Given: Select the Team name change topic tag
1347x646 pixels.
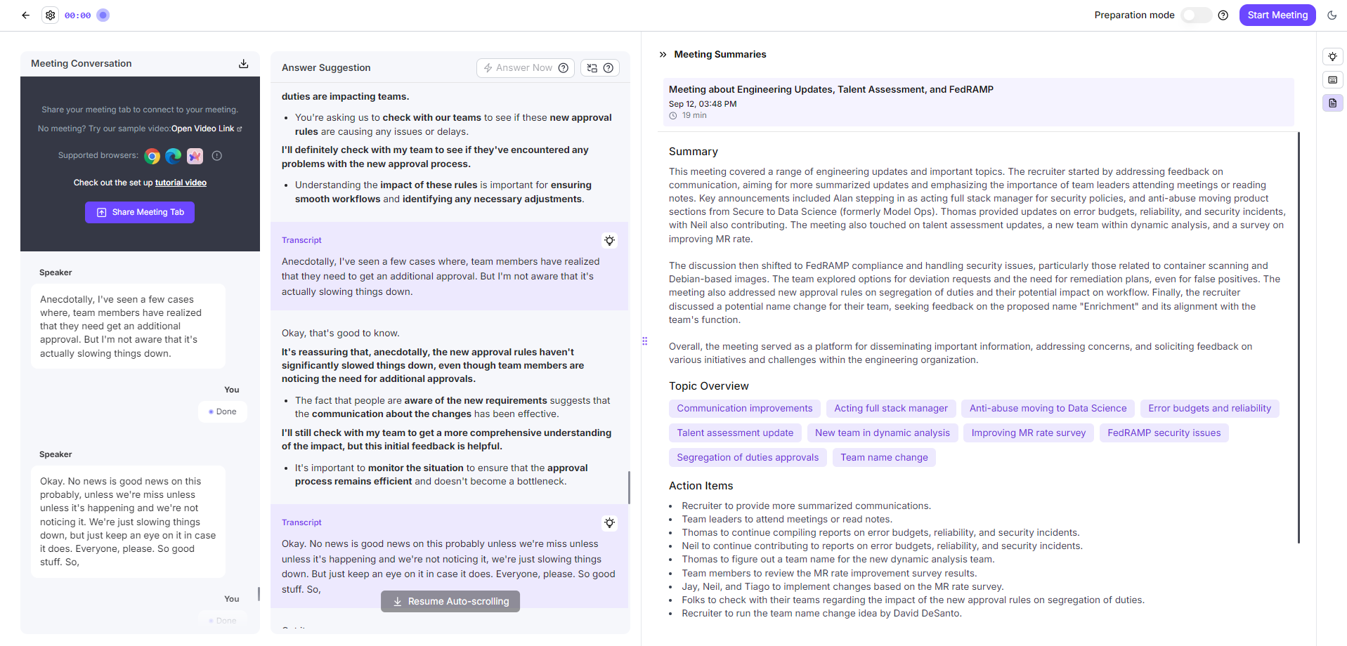Looking at the screenshot, I should click(884, 457).
